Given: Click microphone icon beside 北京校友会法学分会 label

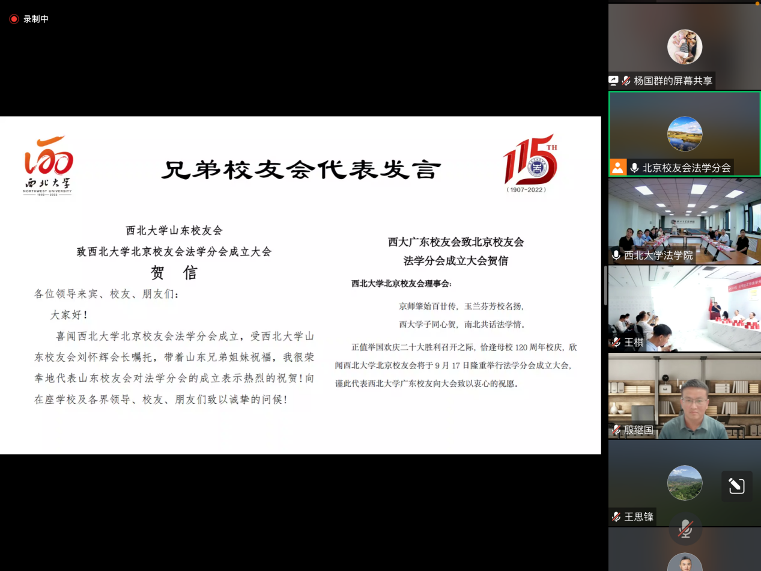Looking at the screenshot, I should point(634,168).
